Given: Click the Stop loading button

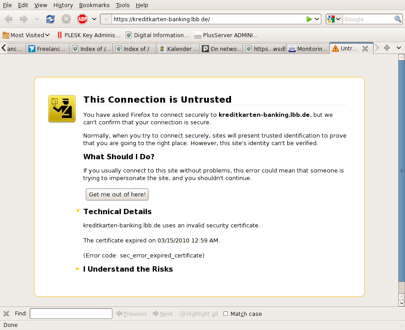Looking at the screenshot, I should (66, 19).
